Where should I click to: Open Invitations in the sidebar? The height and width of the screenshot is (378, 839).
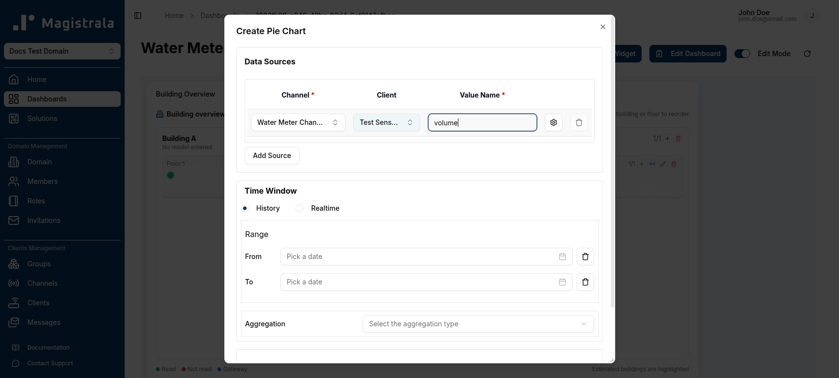pos(62,220)
